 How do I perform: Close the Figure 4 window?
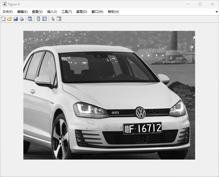213,4
